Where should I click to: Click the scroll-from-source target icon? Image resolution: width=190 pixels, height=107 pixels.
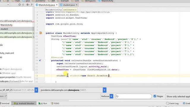point(20,5)
